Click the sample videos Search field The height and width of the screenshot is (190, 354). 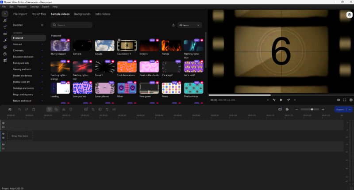click(72, 25)
